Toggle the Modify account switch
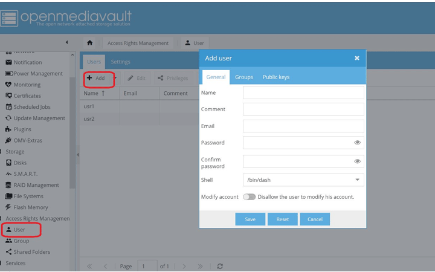Viewport: 435px width, 272px height. click(249, 197)
